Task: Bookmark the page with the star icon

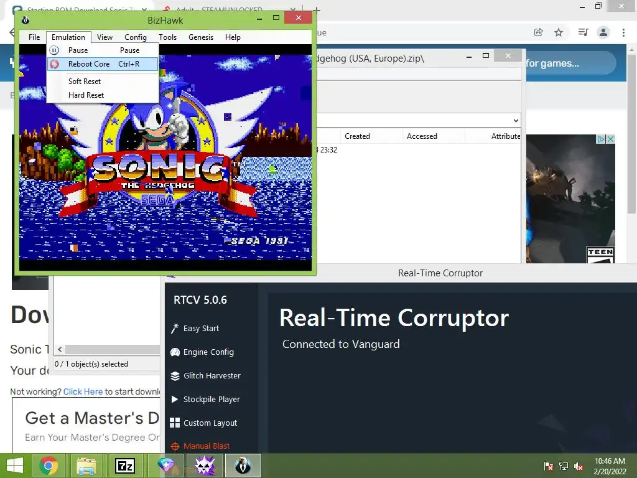Action: (559, 32)
